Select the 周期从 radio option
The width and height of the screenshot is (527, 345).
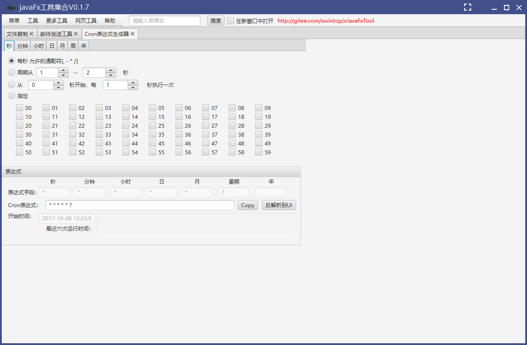point(12,72)
